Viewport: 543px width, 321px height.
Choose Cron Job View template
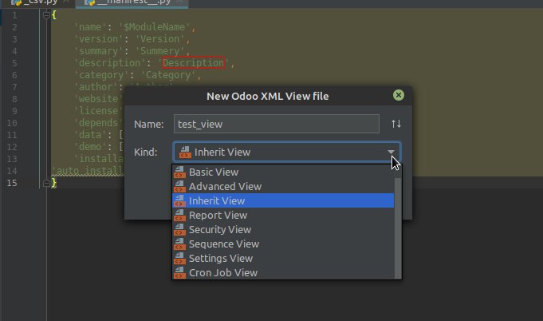click(x=283, y=273)
